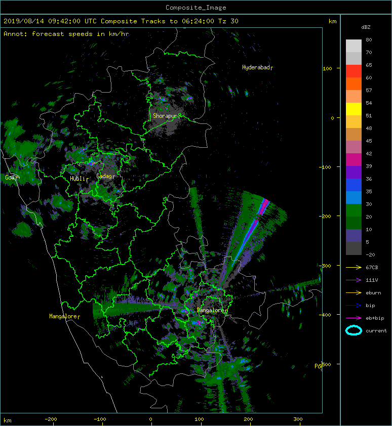The width and height of the screenshot is (392, 426).
Task: Click the -20 value on dBZ scale
Action: point(370,254)
